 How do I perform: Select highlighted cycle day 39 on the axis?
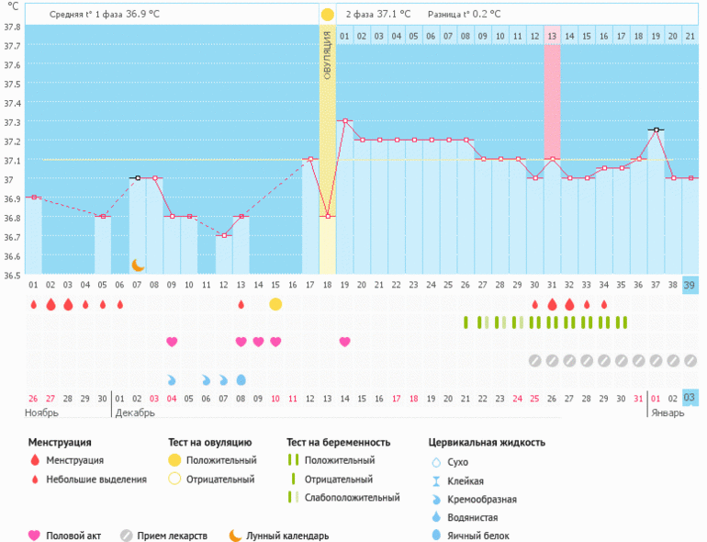690,285
